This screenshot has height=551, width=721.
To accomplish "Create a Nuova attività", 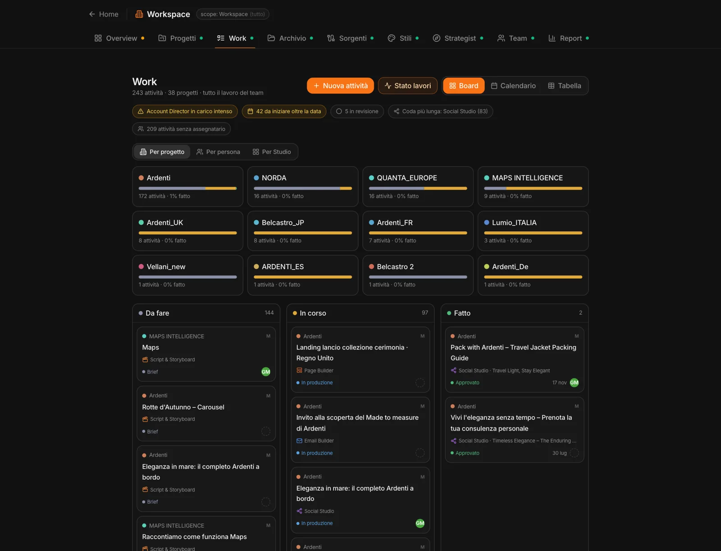I will pyautogui.click(x=340, y=86).
